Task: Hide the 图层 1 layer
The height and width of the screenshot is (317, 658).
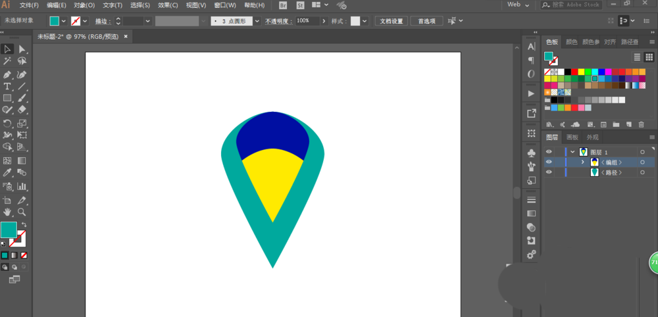Action: click(549, 151)
